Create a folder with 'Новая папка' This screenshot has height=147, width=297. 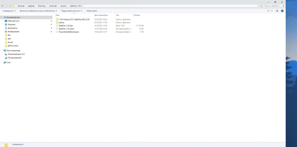tap(92, 11)
